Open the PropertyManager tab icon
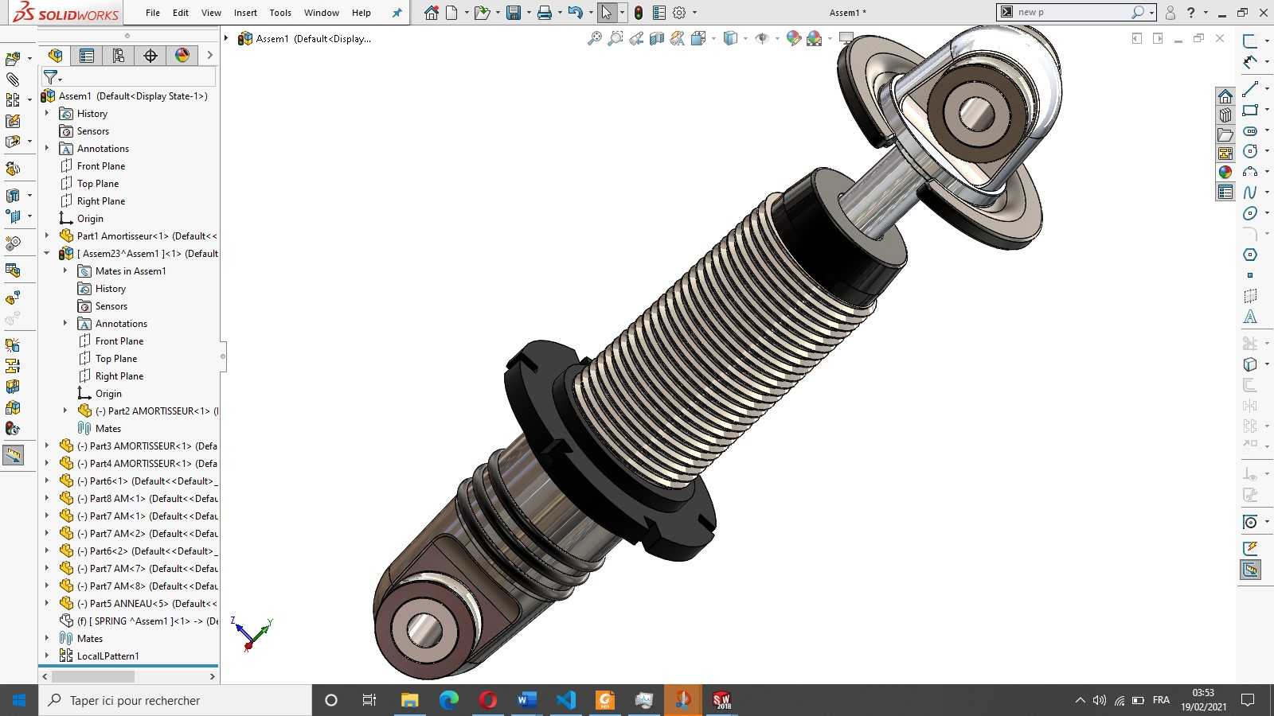1274x716 pixels. tap(87, 55)
